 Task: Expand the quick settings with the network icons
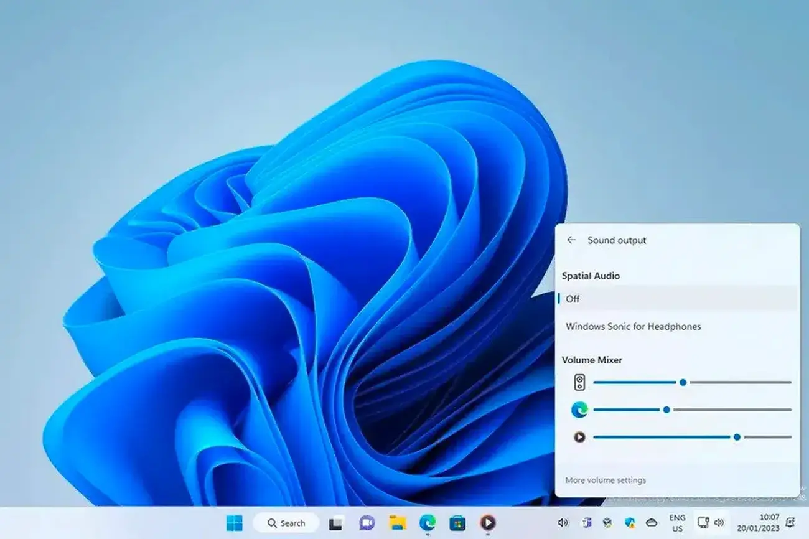(x=713, y=523)
